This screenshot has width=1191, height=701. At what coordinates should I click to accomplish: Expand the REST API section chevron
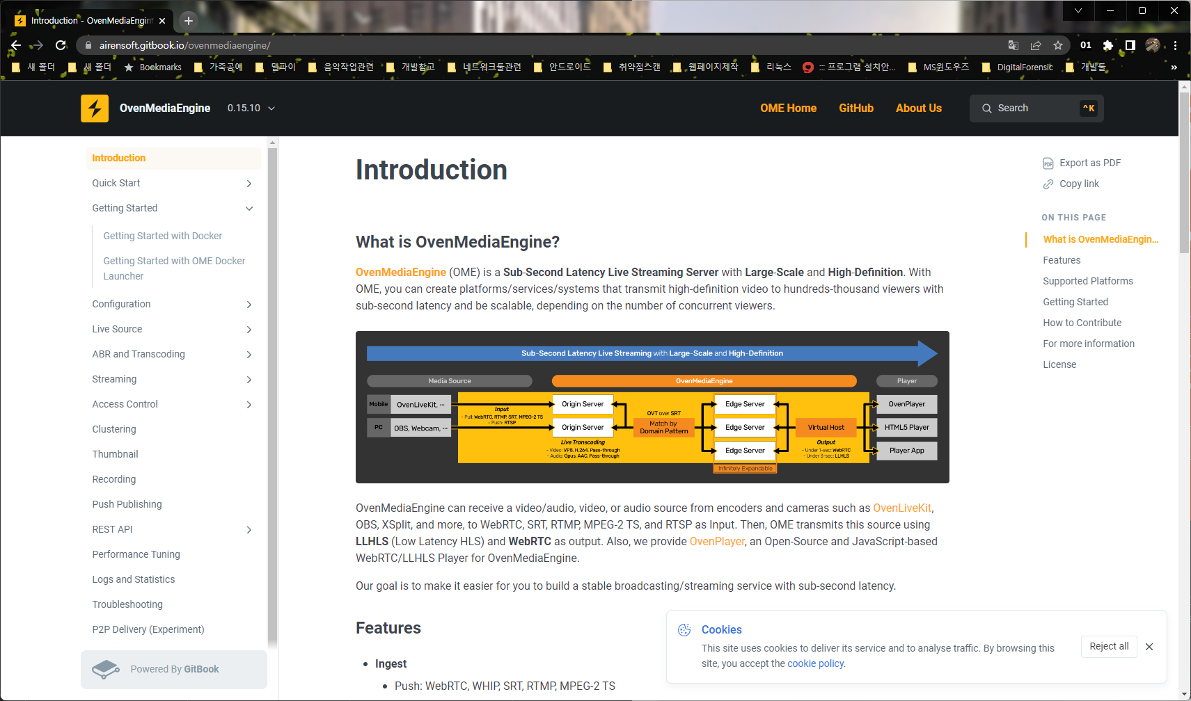pos(249,530)
